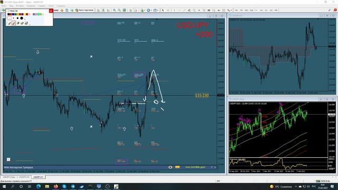This screenshot has height=190, width=338.
Task: Expand more ink colors arrow
Action: tap(43, 14)
